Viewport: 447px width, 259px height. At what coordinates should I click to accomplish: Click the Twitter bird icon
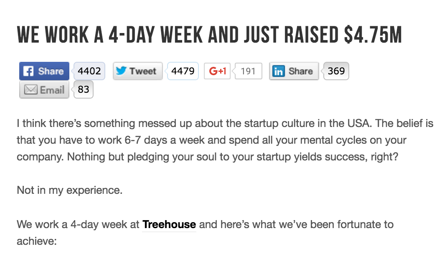pos(121,71)
